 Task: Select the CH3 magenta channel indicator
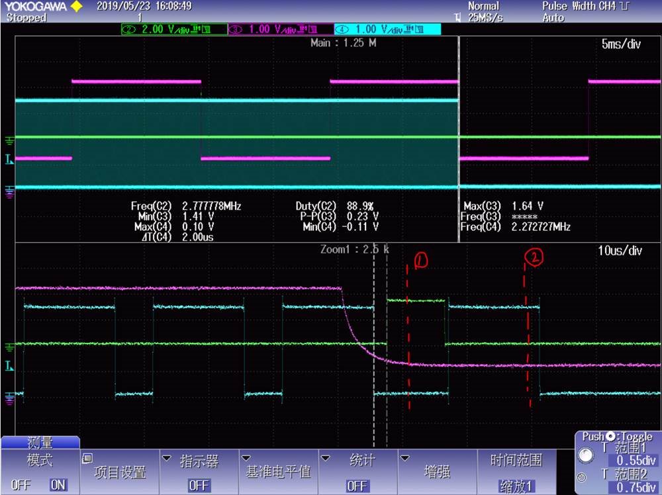pyautogui.click(x=281, y=29)
